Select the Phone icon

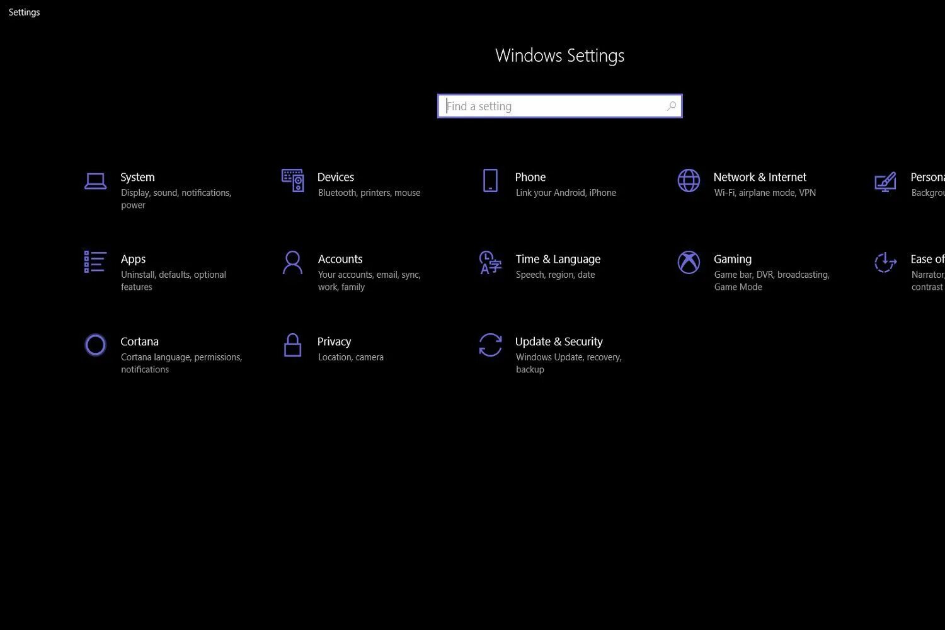pyautogui.click(x=490, y=180)
